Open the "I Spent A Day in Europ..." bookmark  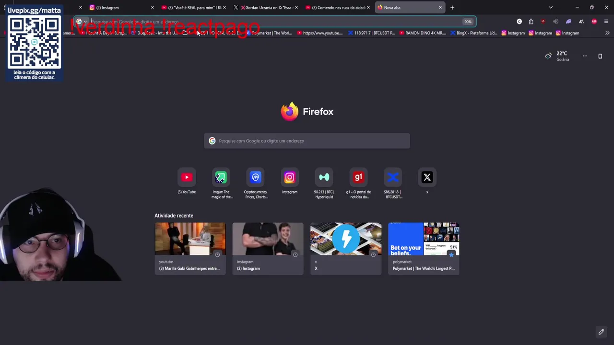(103, 33)
